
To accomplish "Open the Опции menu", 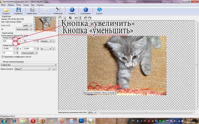I will tap(26, 5).
